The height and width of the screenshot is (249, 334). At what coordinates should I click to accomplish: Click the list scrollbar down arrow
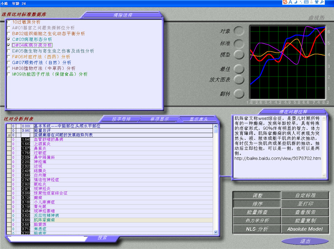point(216,232)
